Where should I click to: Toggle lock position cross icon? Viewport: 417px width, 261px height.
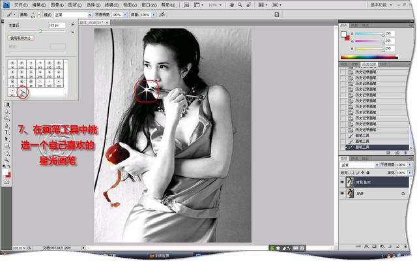point(363,172)
